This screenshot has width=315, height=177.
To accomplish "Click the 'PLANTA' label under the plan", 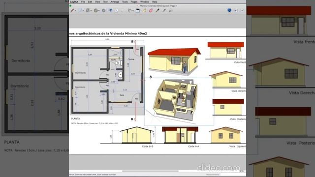I will 75,118.
